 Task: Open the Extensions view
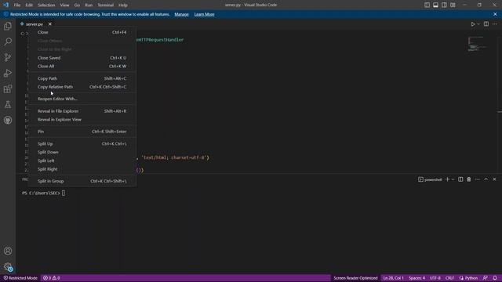8,89
